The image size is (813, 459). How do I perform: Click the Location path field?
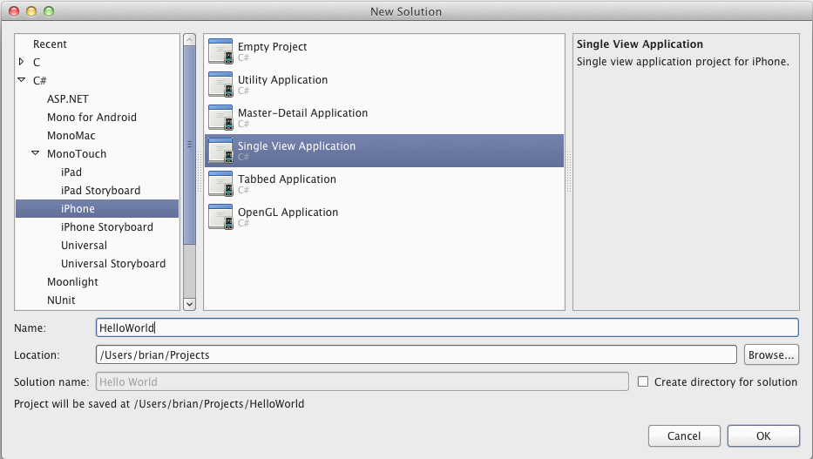pyautogui.click(x=417, y=354)
